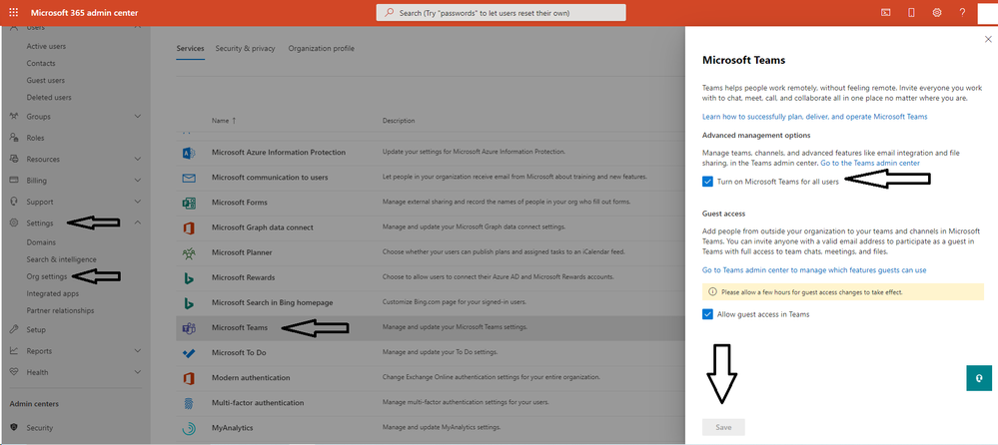
Task: Click the Modern authentication Office icon
Action: (189, 378)
